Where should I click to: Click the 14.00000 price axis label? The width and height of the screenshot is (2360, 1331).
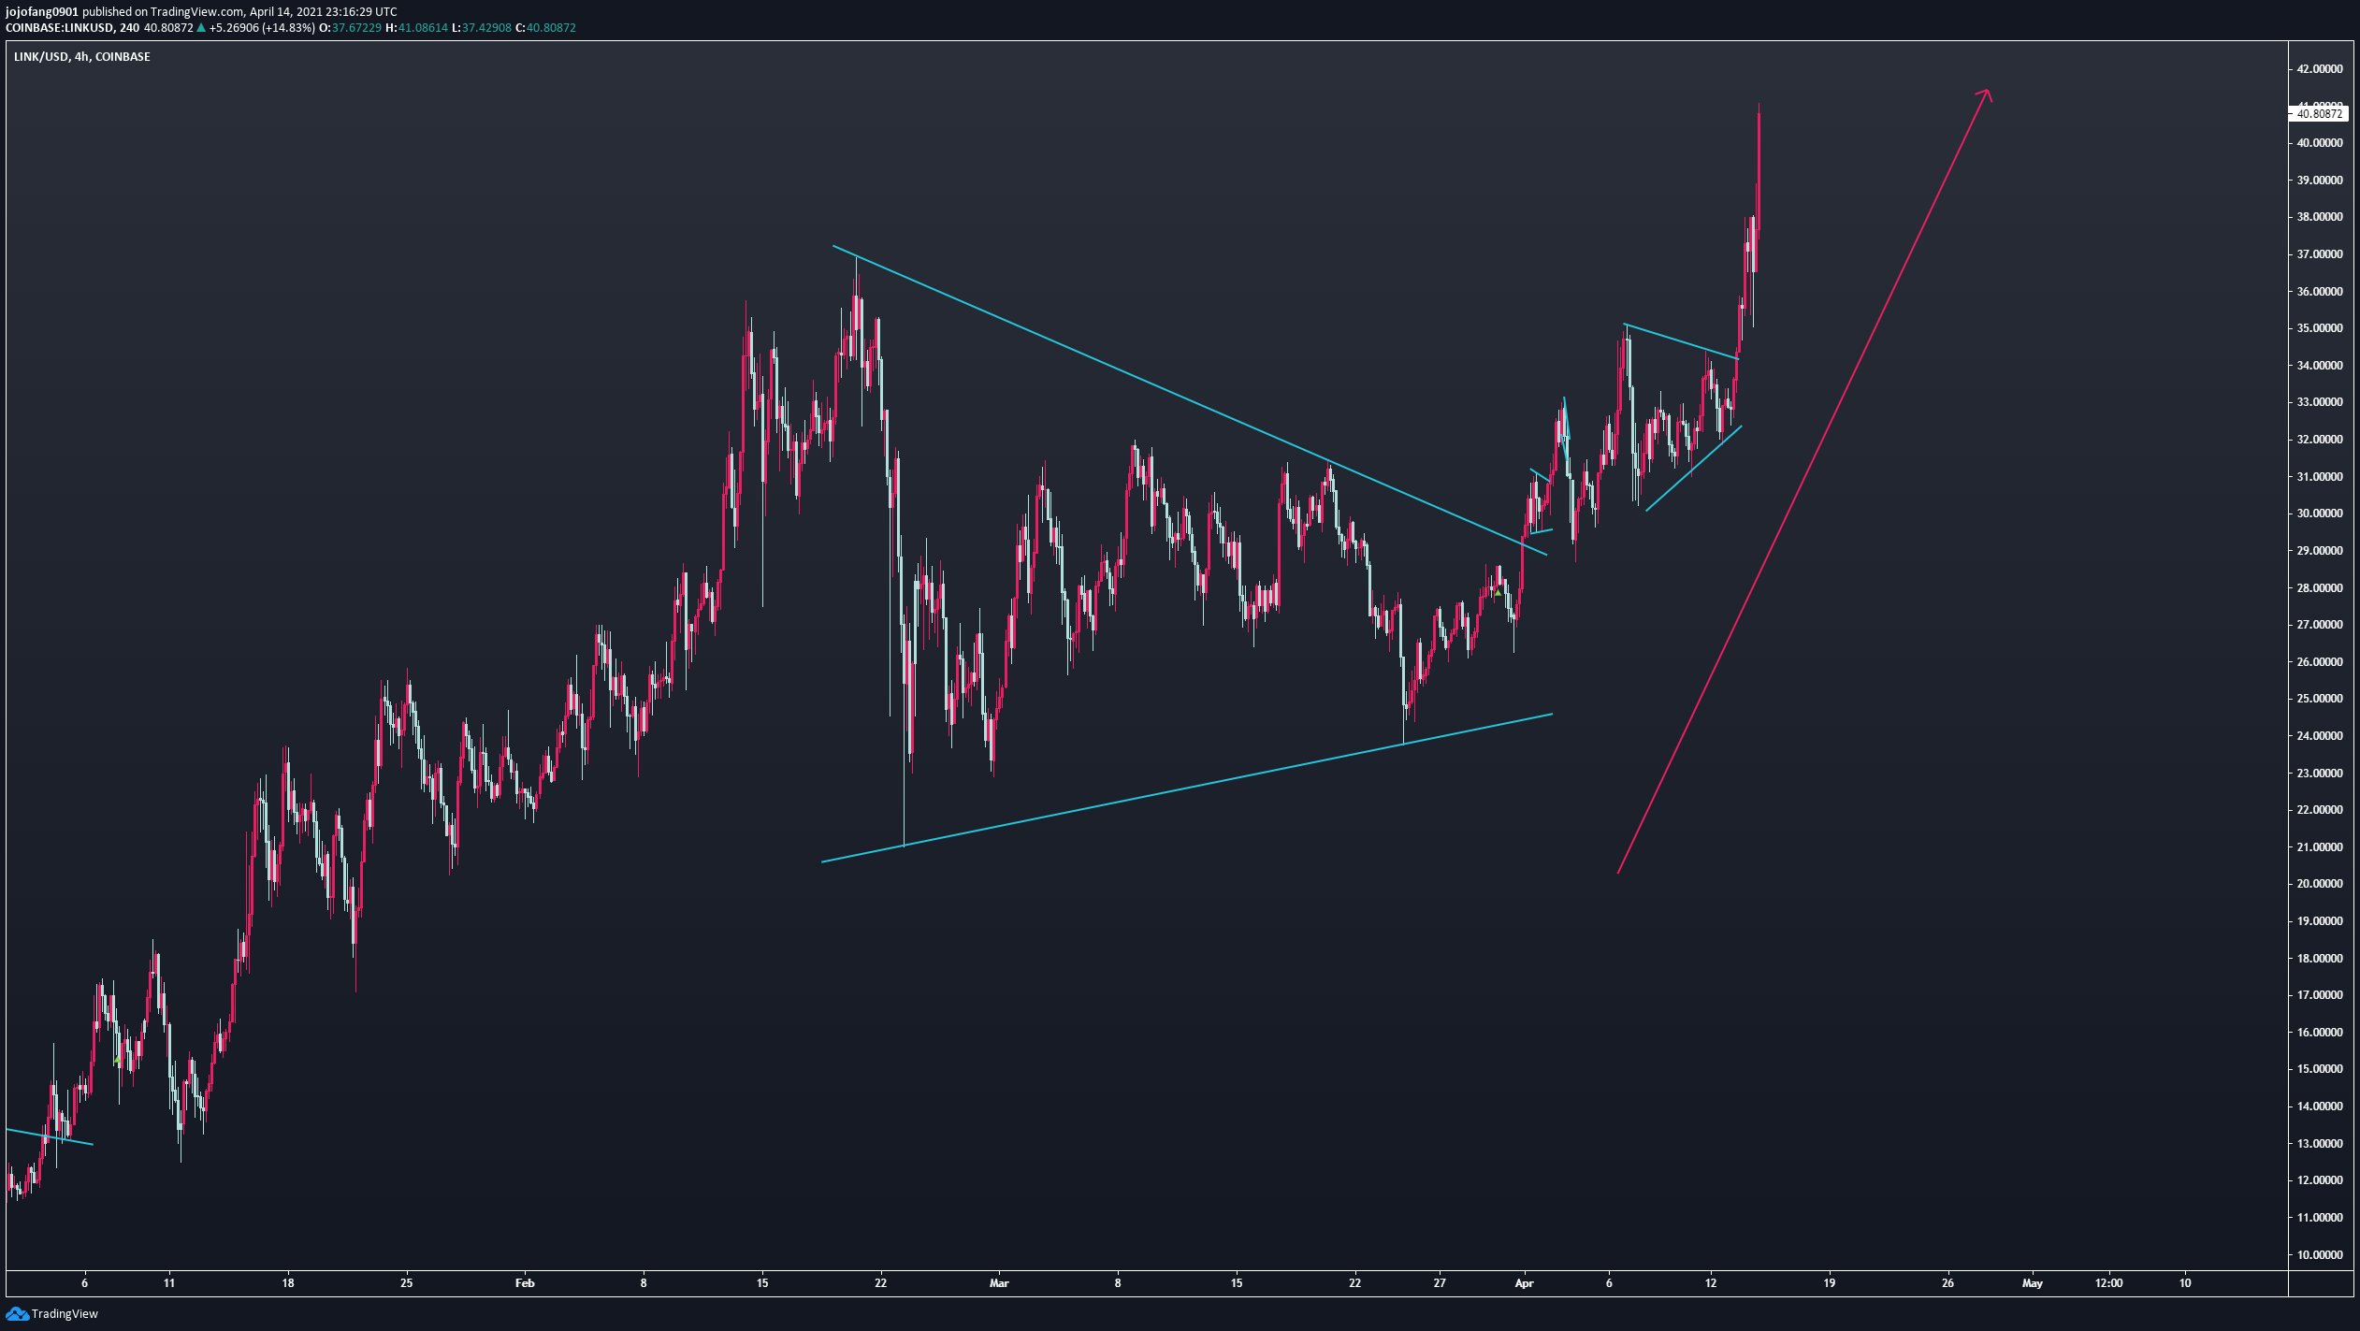pyautogui.click(x=2320, y=1107)
